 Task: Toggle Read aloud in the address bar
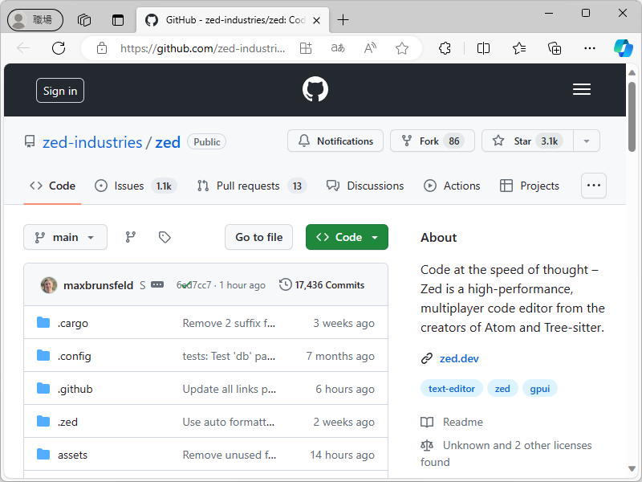369,48
